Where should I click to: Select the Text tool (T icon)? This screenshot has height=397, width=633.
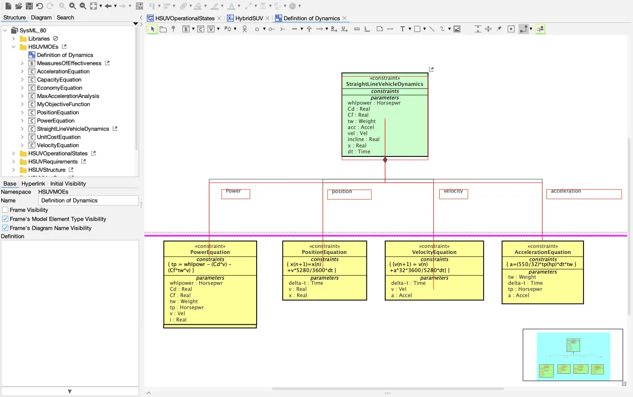point(403,29)
